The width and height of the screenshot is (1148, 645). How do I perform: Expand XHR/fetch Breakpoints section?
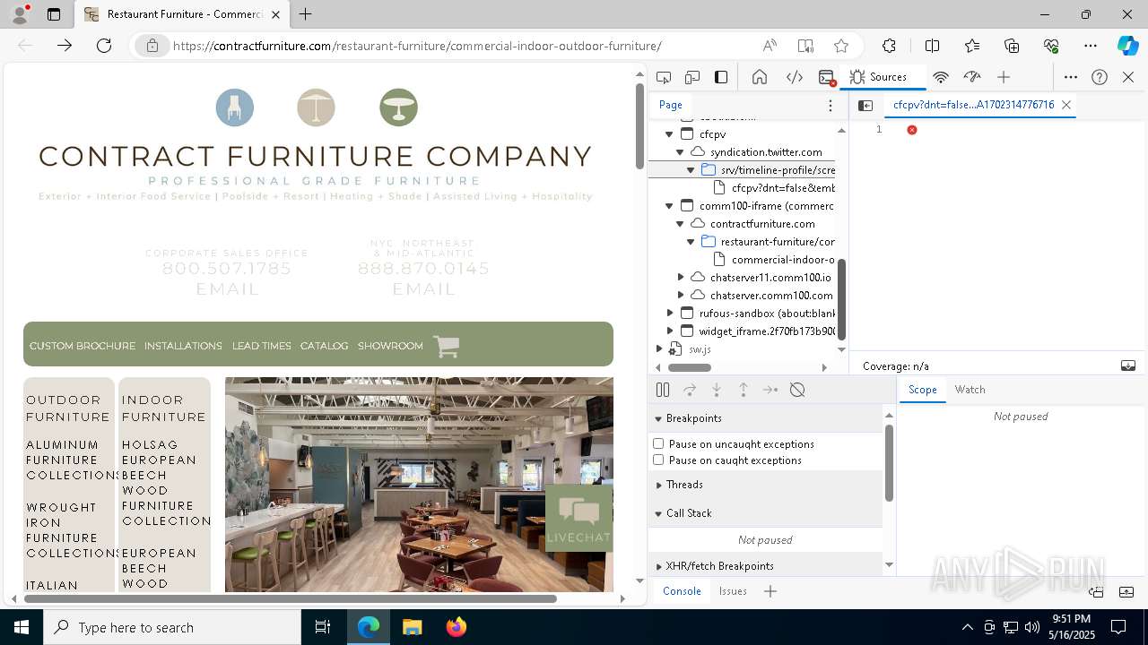765,566
